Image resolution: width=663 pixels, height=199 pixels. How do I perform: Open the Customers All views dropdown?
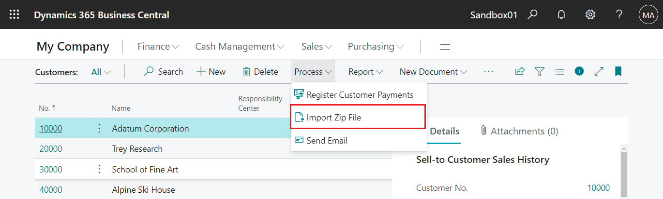(101, 72)
